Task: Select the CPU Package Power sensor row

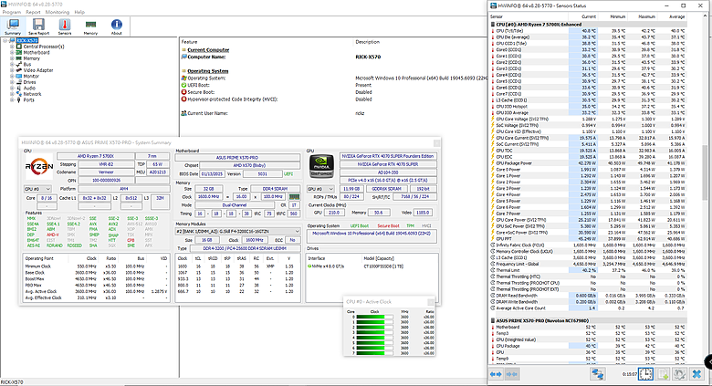Action: [588, 163]
